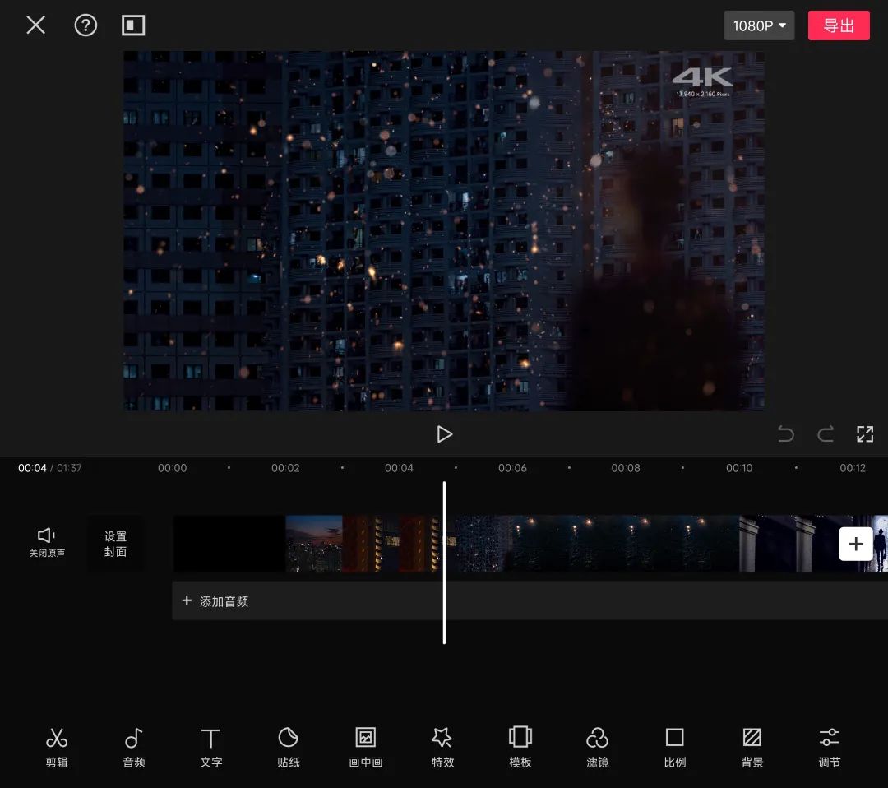Open the 背景 background tool

752,747
